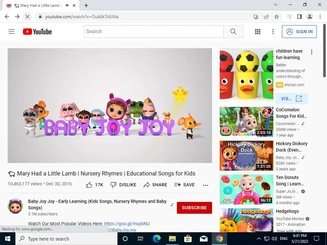The image size is (327, 245).
Task: Click the video player area
Action: 110,105
